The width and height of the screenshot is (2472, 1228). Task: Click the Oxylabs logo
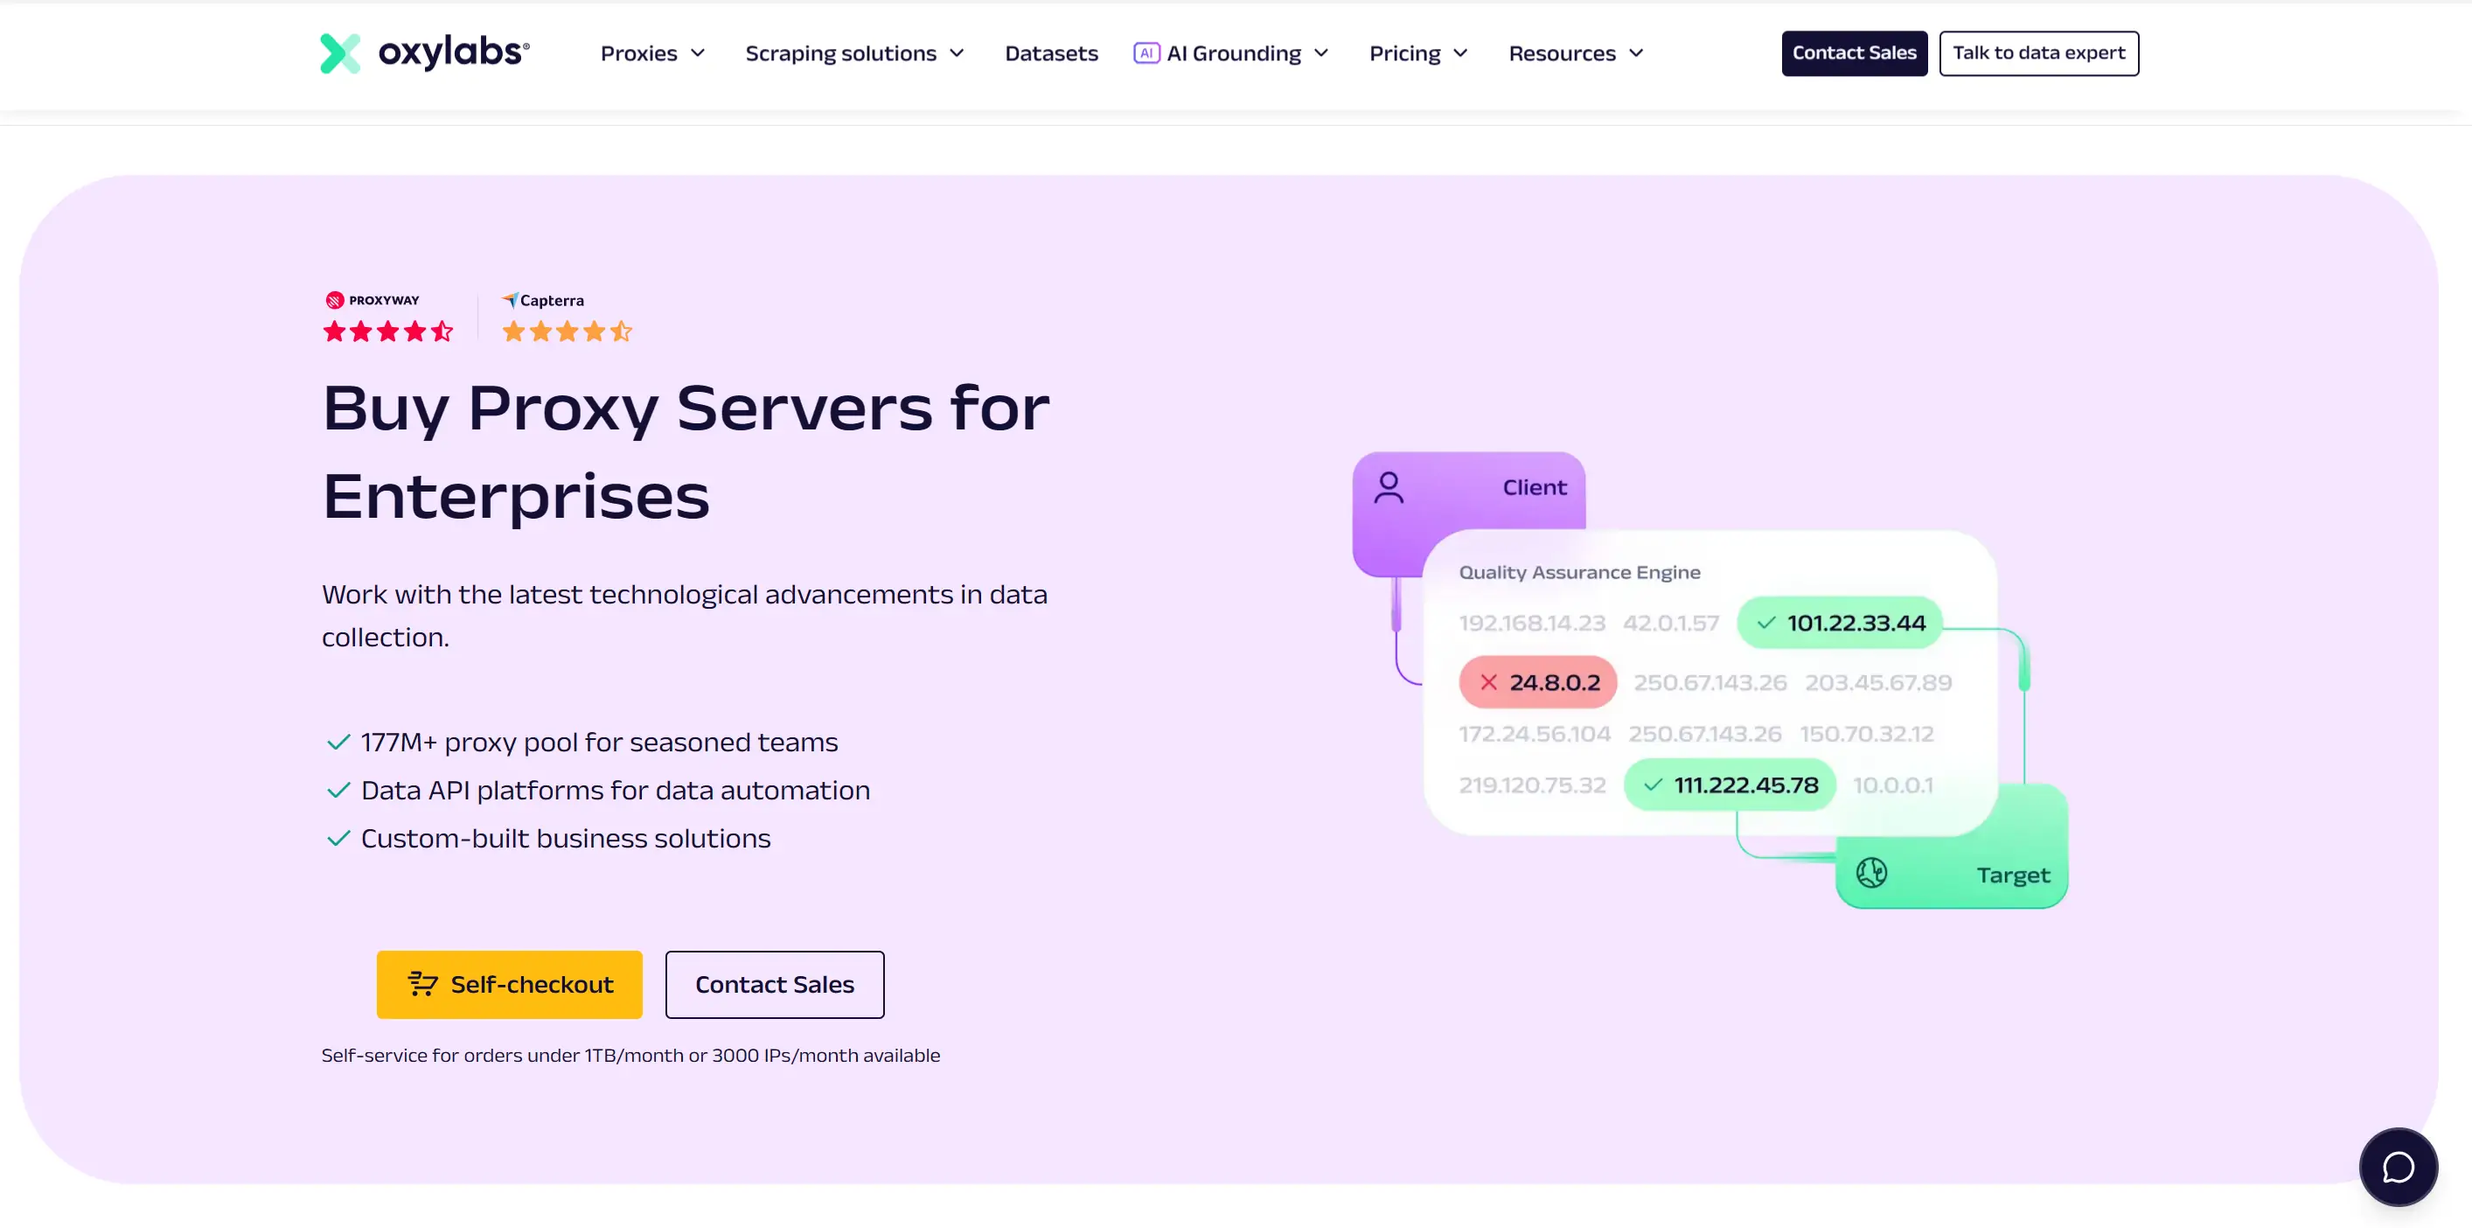point(424,52)
